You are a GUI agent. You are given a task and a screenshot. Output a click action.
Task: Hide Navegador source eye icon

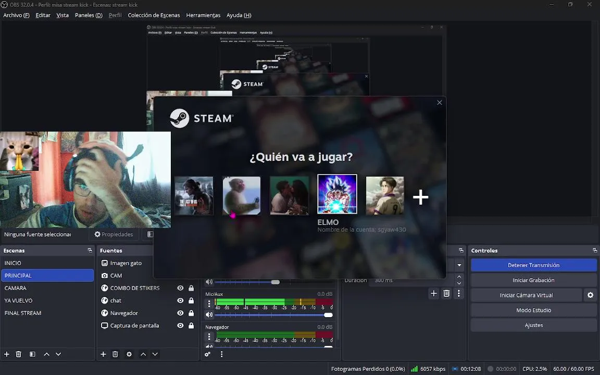[180, 313]
